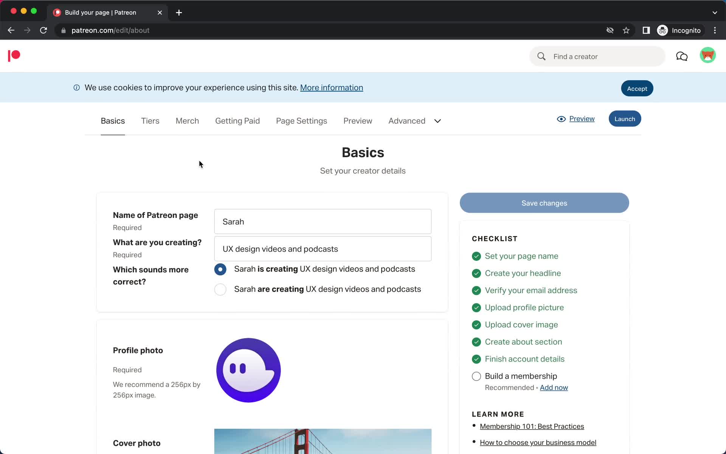Open Membership 101: Best Practices link
Image resolution: width=726 pixels, height=454 pixels.
coord(532,427)
